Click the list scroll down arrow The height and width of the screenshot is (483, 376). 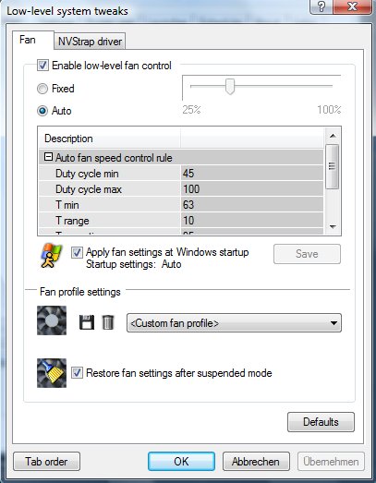click(x=333, y=227)
